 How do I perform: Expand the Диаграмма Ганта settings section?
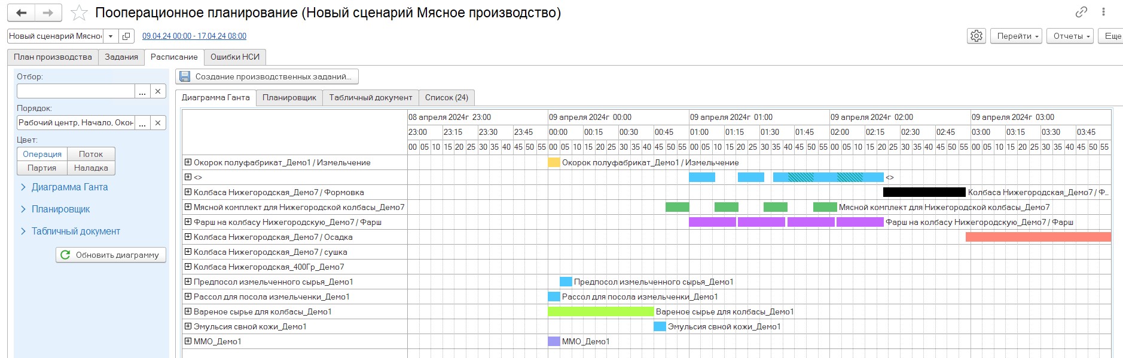tap(69, 187)
